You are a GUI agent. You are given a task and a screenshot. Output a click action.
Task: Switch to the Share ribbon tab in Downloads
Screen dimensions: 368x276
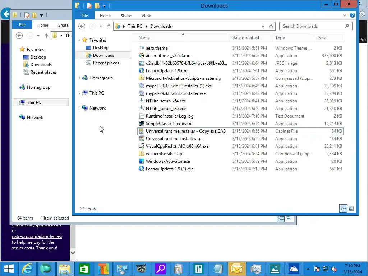coord(126,16)
